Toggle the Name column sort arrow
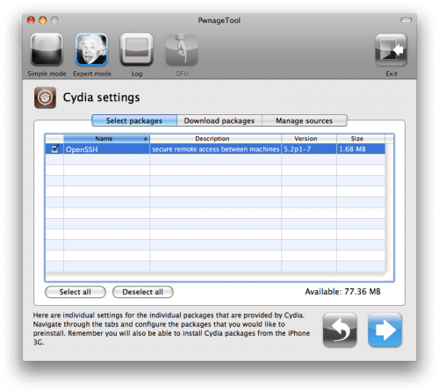This screenshot has height=392, width=439. [146, 139]
